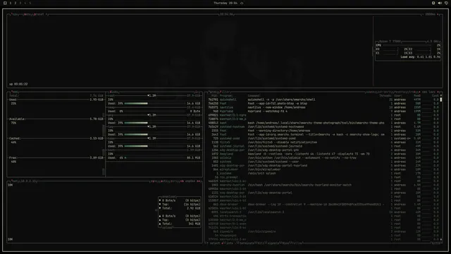Click the Command column header
The height and width of the screenshot is (254, 451).
coord(254,96)
